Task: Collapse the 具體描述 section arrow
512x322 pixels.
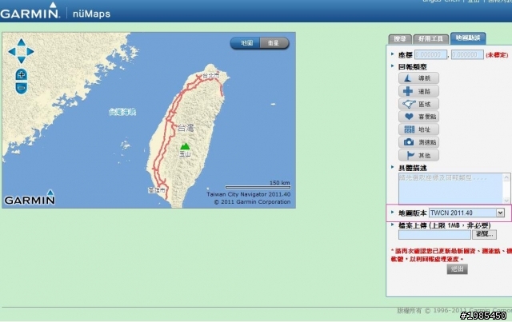Action: 393,167
